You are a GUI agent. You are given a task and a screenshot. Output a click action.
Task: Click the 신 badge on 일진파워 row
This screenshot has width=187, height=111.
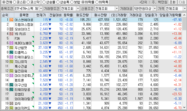click(x=11, y=71)
